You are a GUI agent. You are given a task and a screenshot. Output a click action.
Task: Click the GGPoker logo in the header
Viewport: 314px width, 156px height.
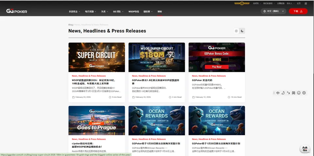[17, 11]
